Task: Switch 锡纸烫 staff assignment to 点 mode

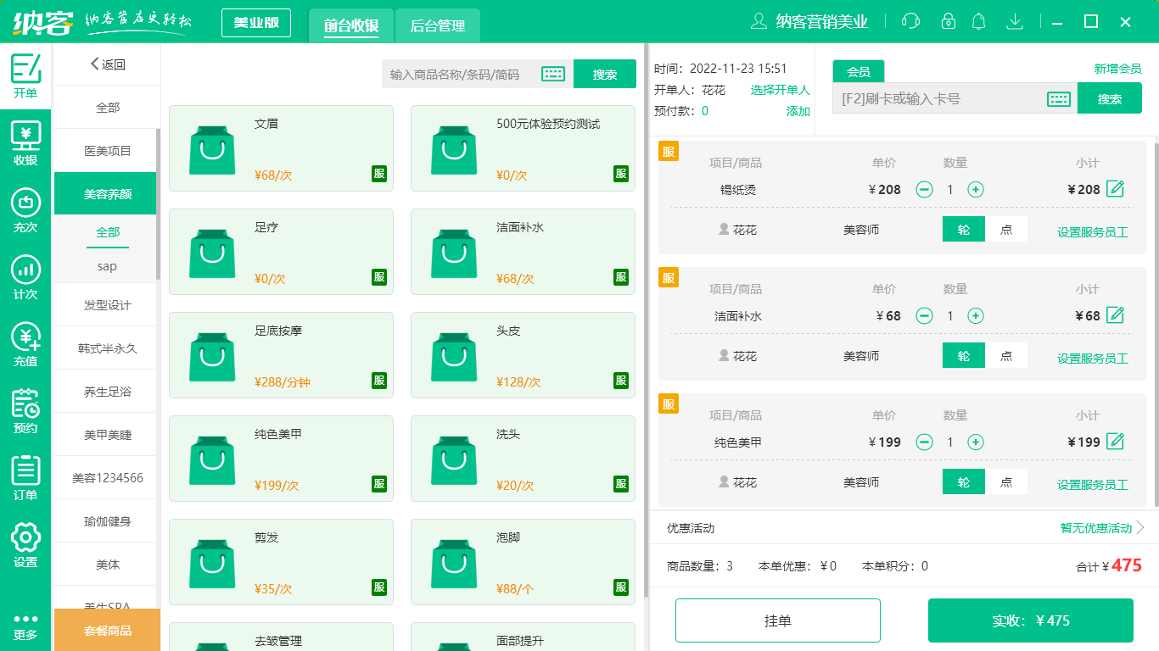Action: point(1007,229)
